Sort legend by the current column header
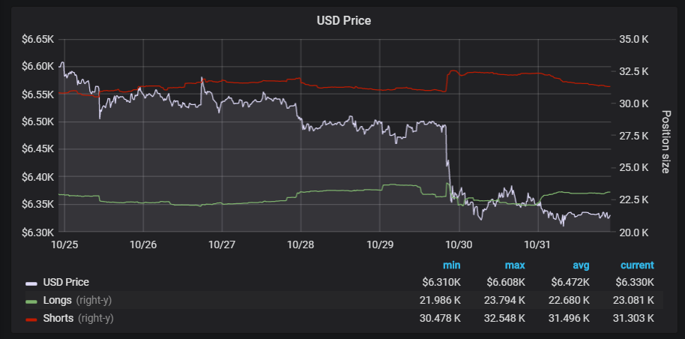This screenshot has width=685, height=339. [637, 265]
